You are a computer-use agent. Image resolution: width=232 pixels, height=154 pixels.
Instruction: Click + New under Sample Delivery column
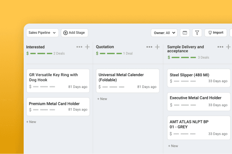(173, 146)
